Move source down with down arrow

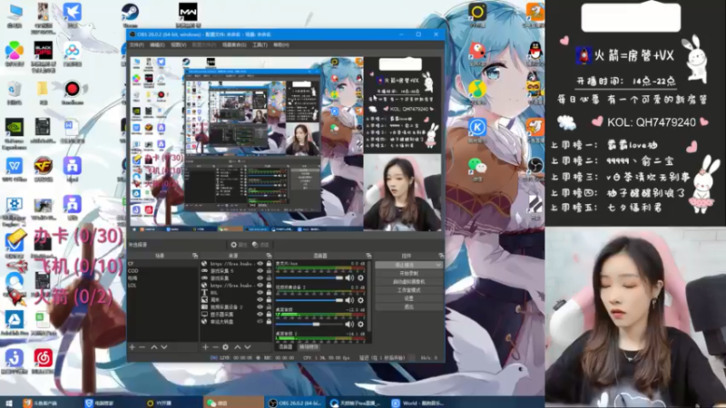click(247, 347)
